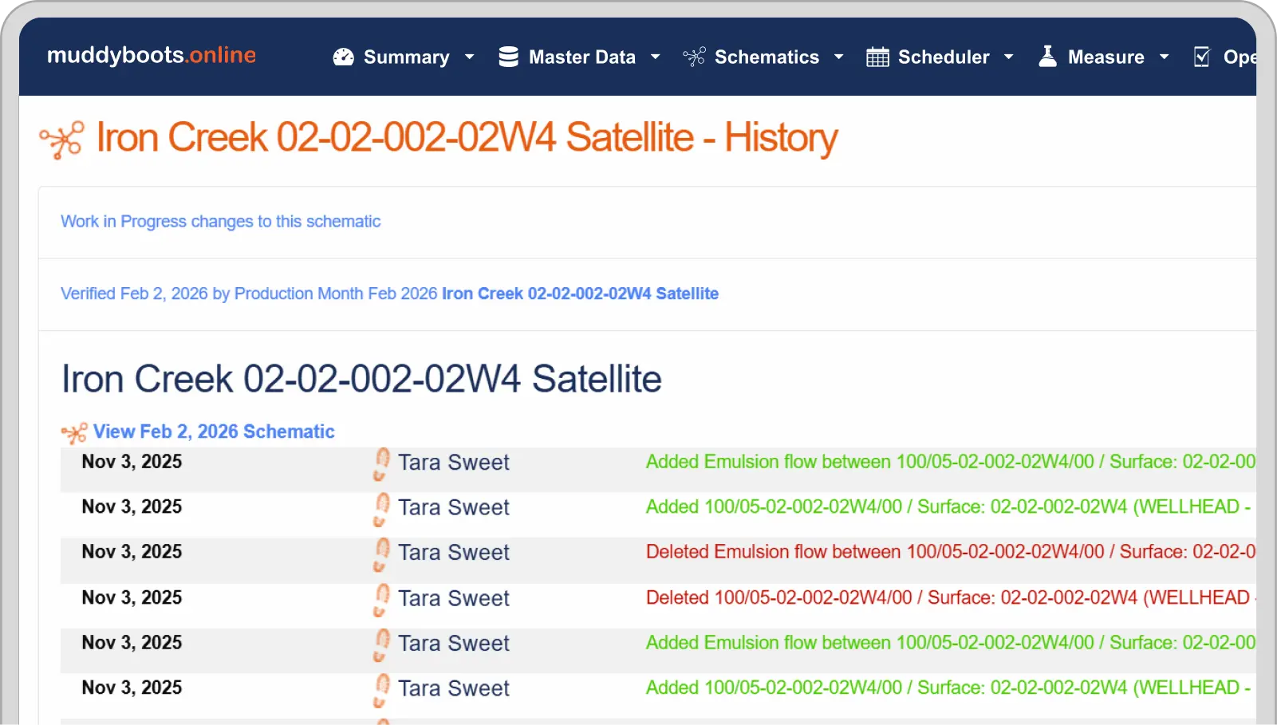Click the Scheduler calendar icon
Viewport: 1277px width, 725px height.
click(x=877, y=57)
